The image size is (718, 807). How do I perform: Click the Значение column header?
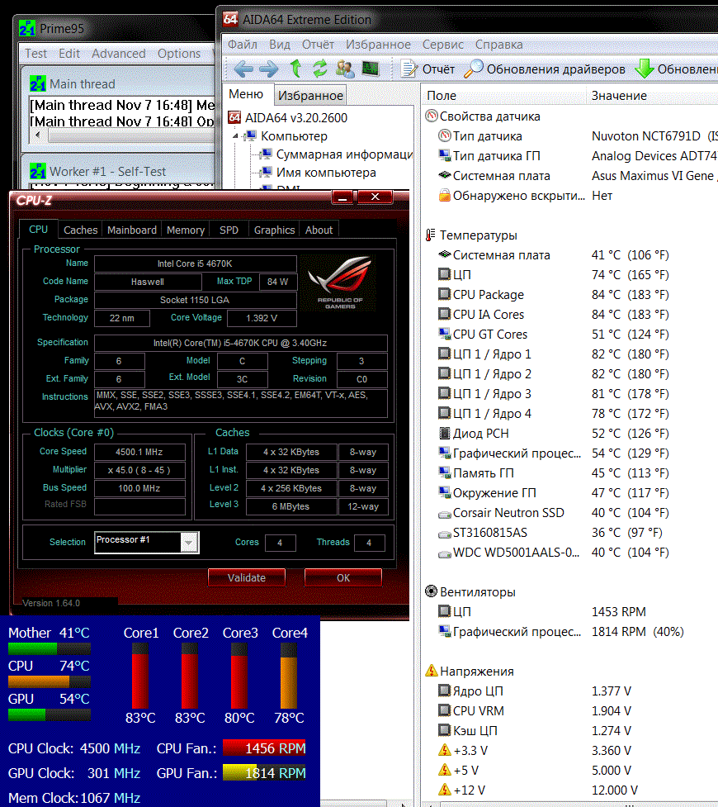tap(652, 96)
